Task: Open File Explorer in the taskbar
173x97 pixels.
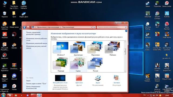Action: (x=16, y=95)
